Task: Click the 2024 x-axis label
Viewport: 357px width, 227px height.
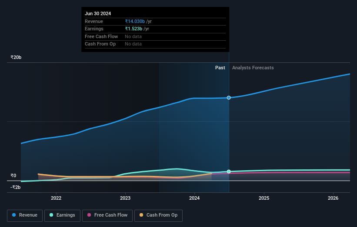Action: pyautogui.click(x=194, y=198)
